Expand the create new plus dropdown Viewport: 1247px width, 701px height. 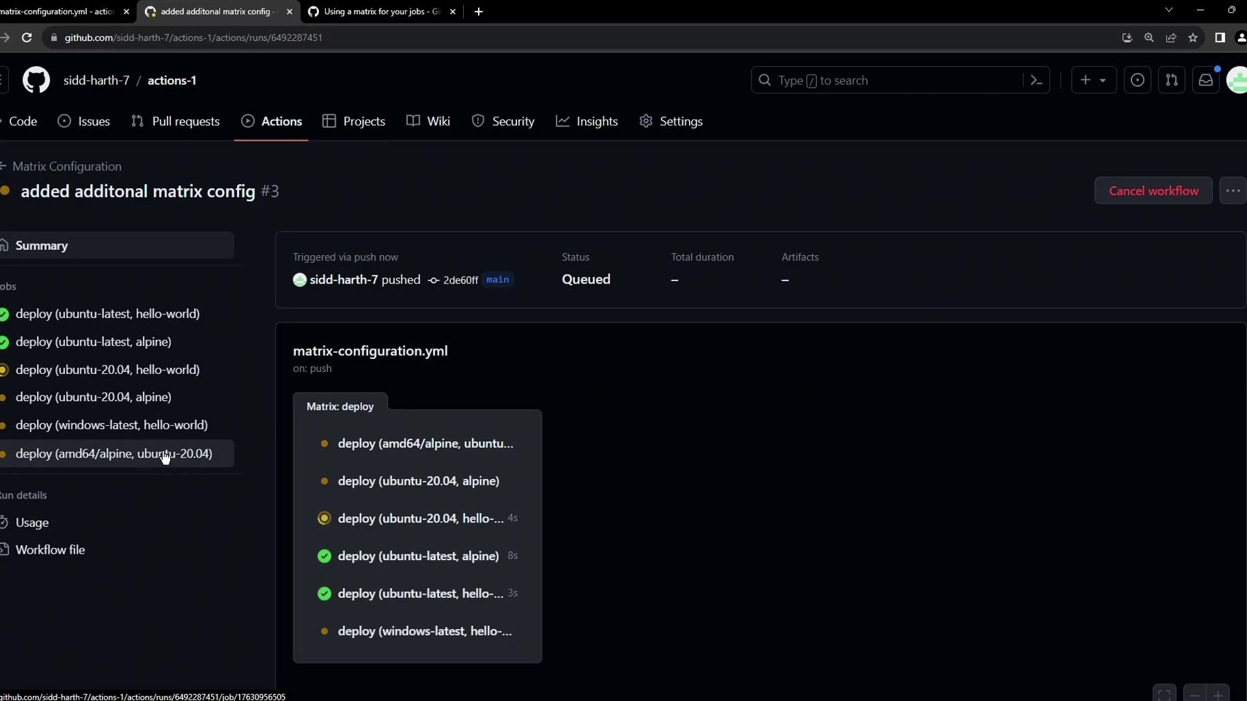click(1093, 80)
